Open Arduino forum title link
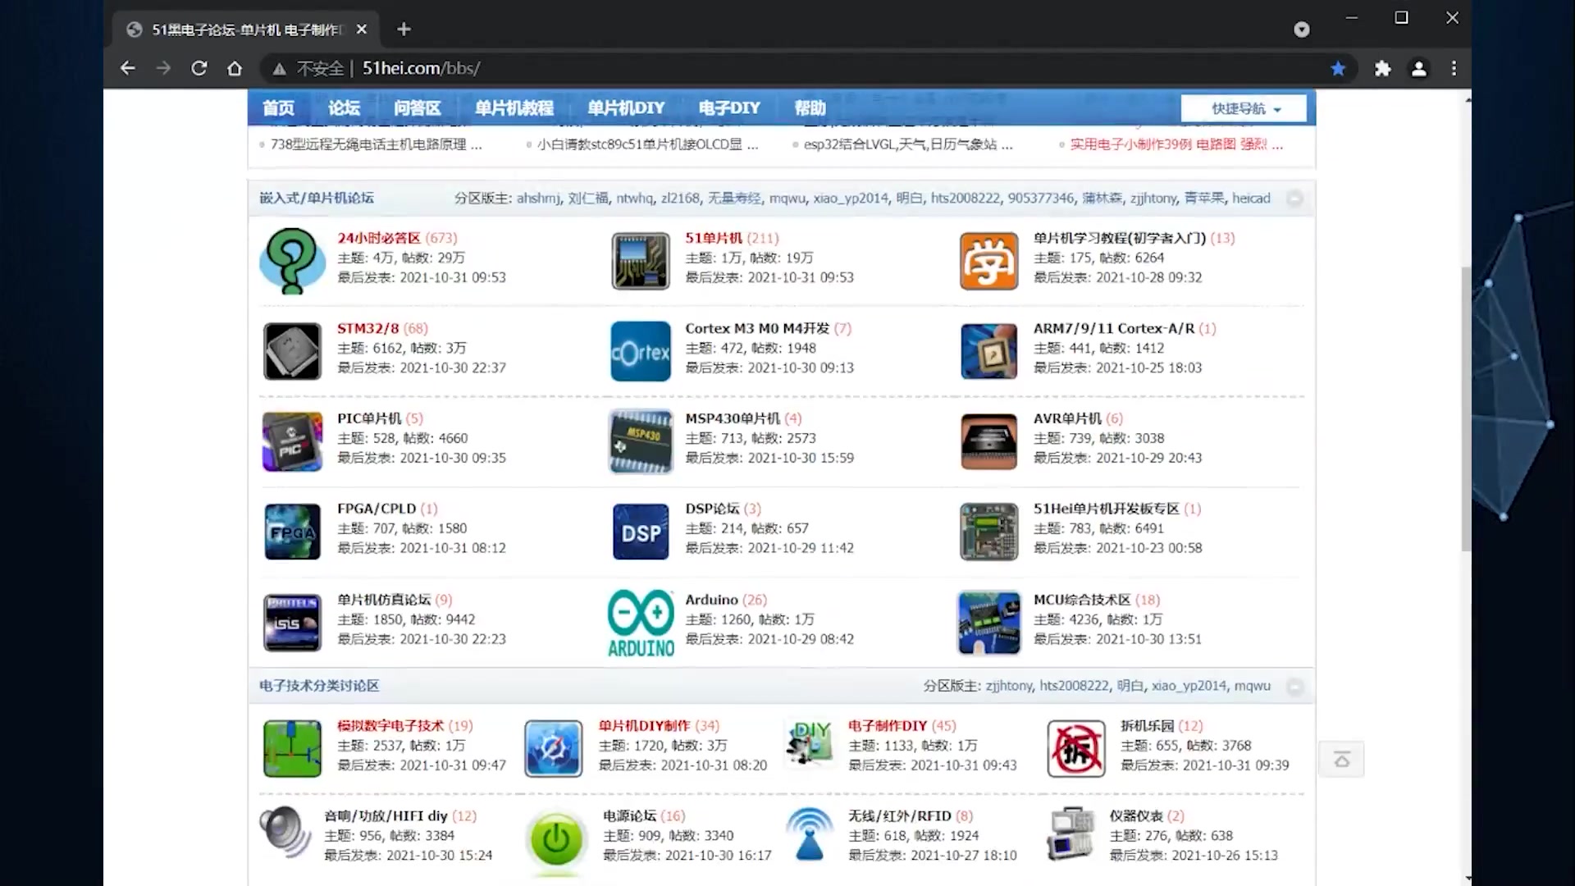This screenshot has height=886, width=1575. tap(711, 600)
